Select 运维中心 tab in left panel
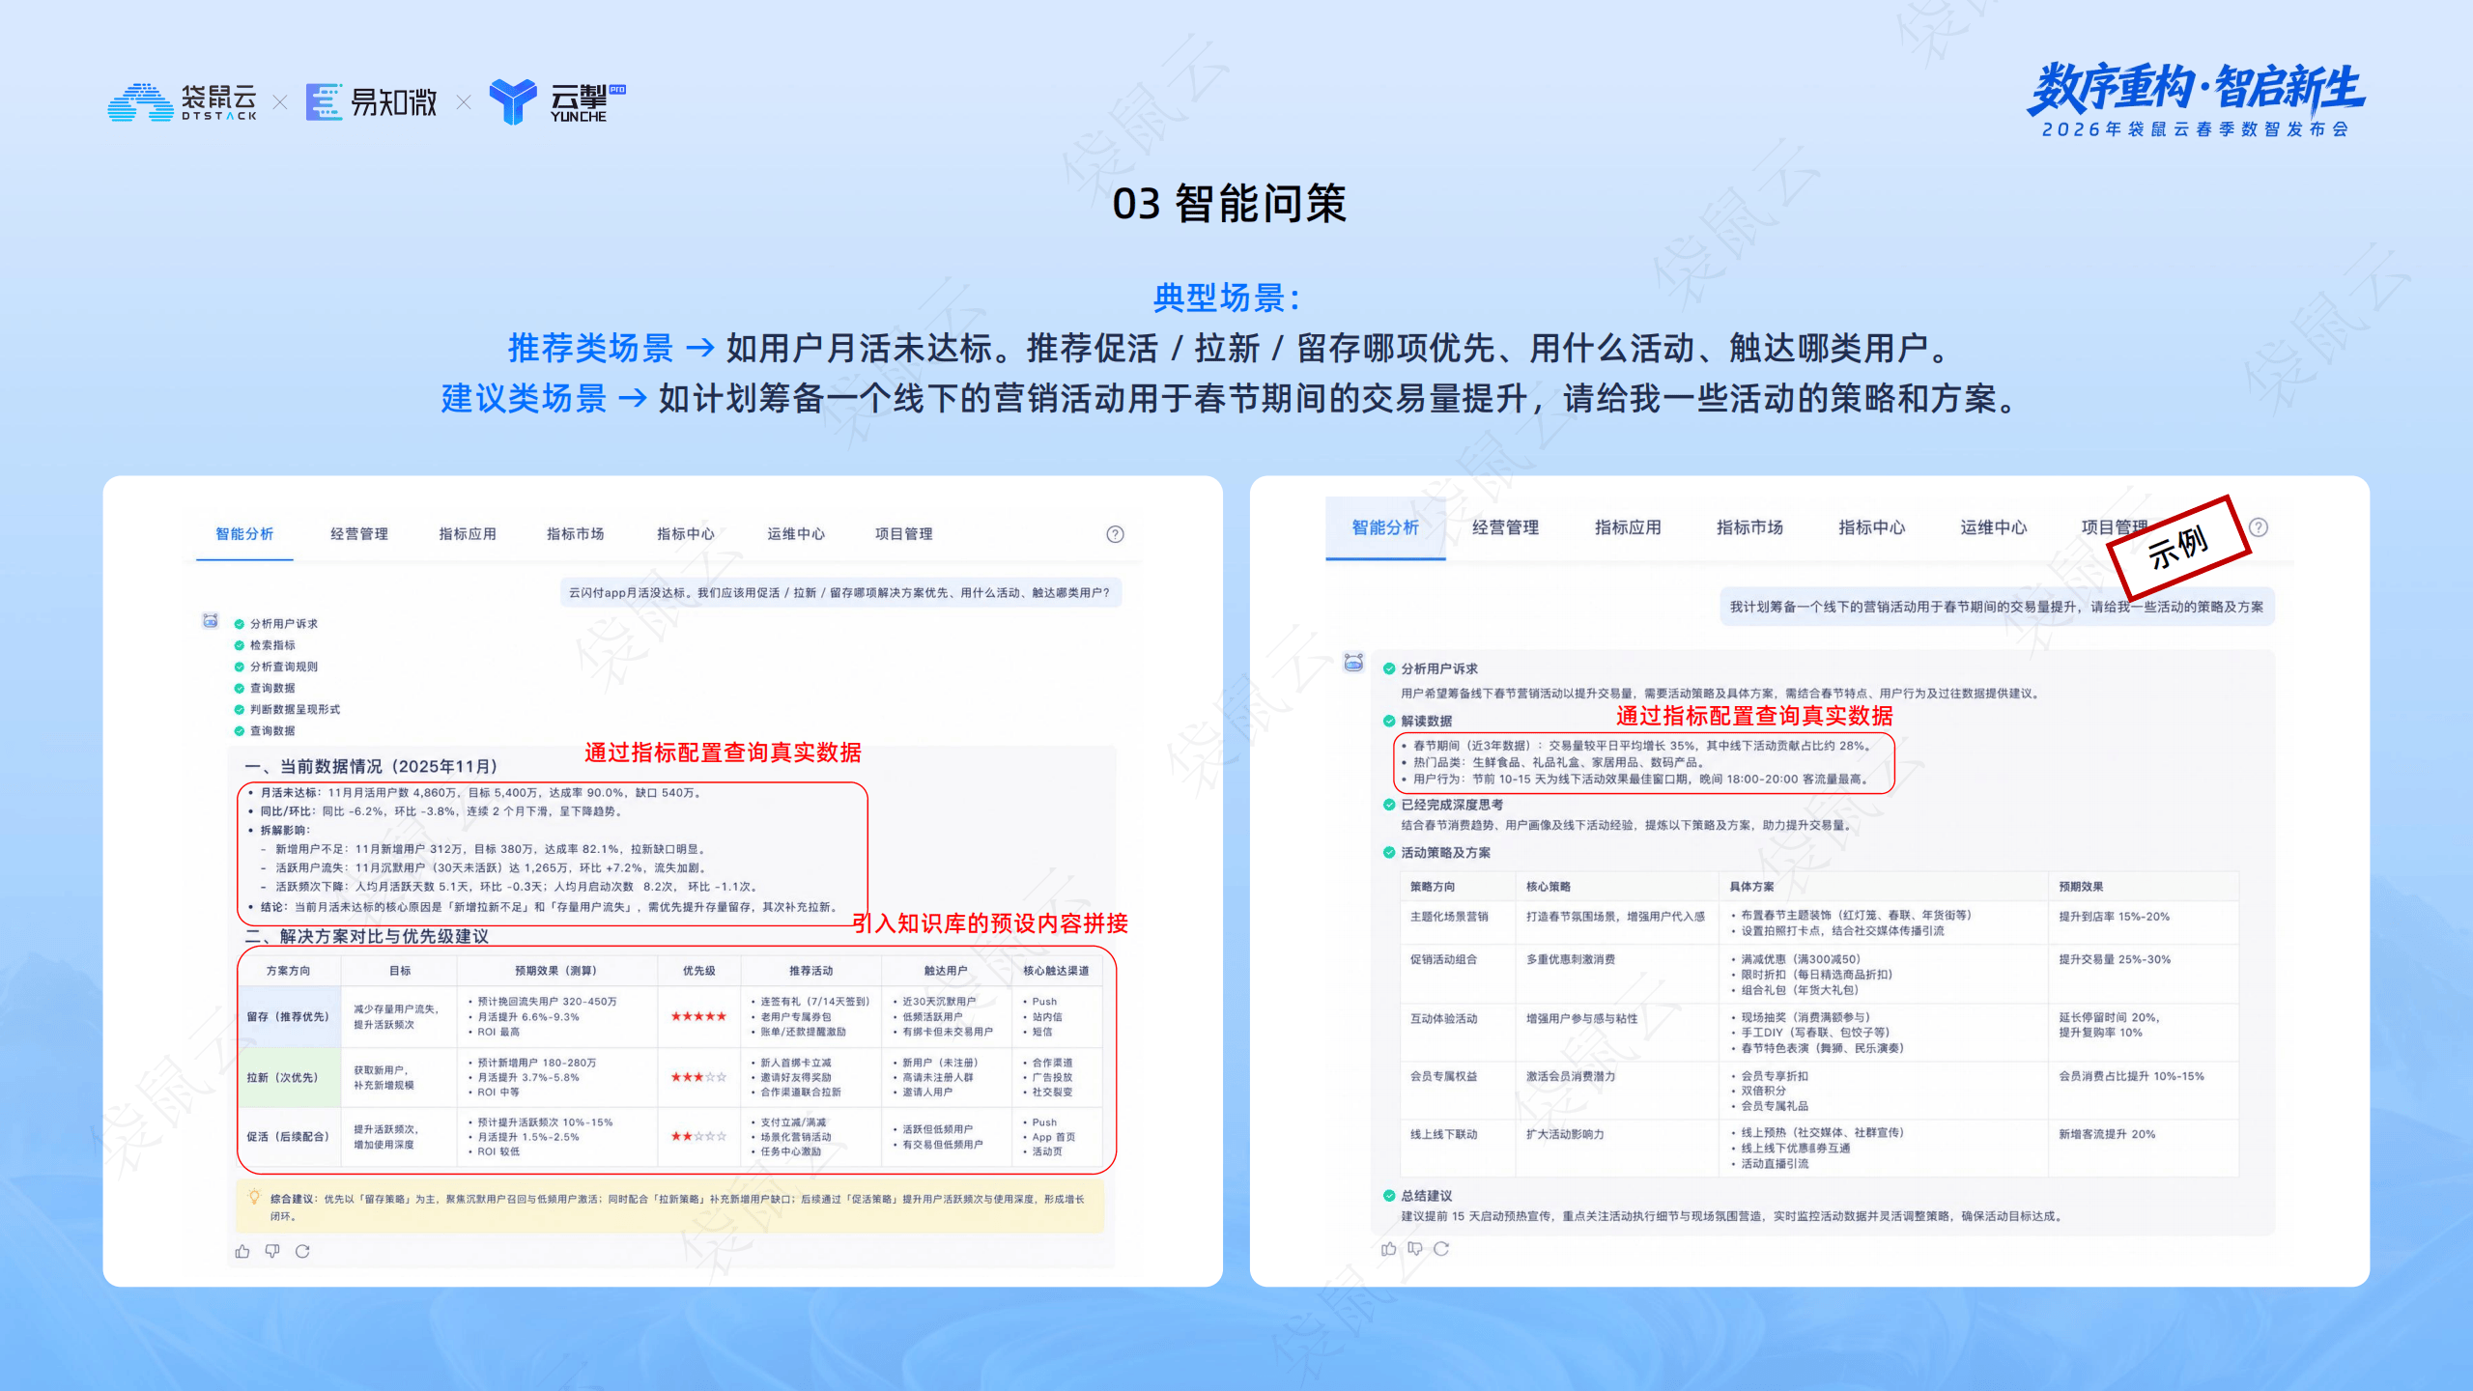2473x1391 pixels. pos(796,534)
